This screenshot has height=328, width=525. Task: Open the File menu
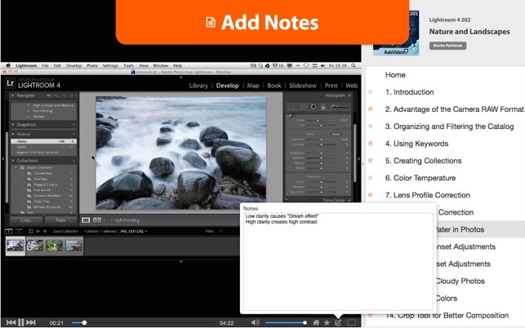(x=45, y=65)
